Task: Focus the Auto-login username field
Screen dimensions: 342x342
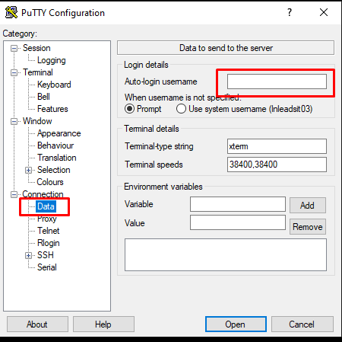Action: [x=277, y=82]
